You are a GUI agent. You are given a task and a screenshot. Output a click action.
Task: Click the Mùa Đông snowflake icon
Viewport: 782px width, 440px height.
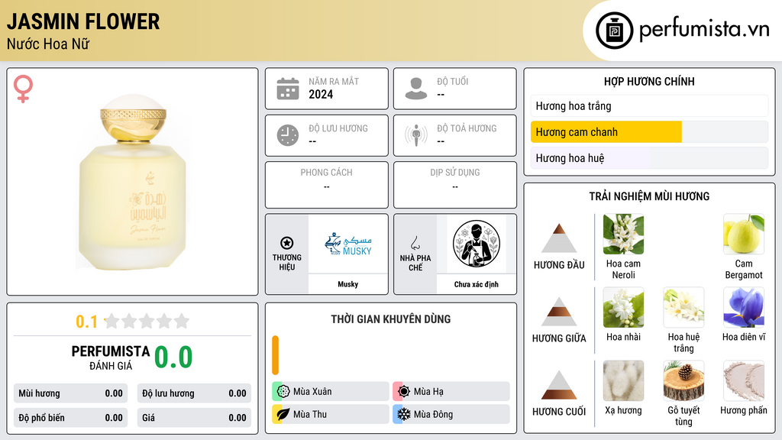(404, 414)
